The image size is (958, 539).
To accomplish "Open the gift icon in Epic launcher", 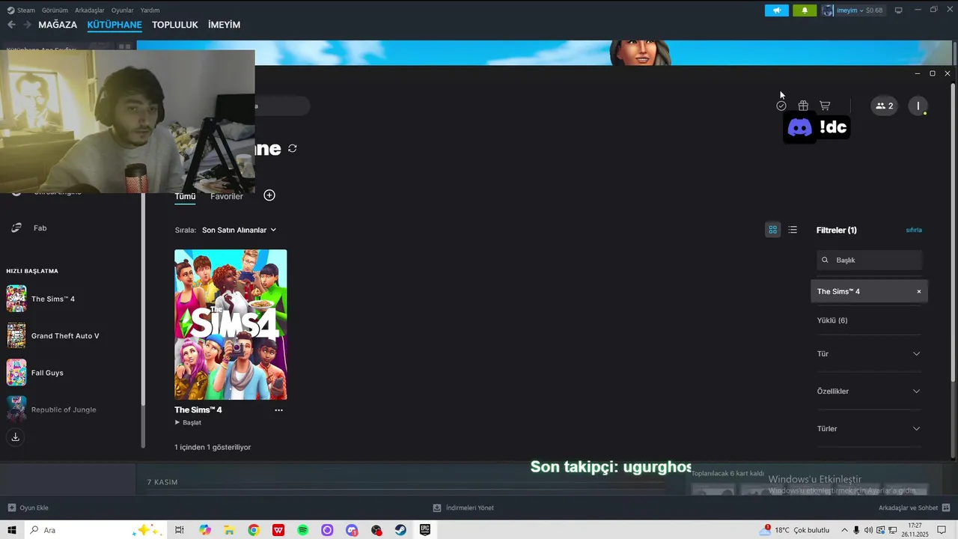I will coord(803,106).
